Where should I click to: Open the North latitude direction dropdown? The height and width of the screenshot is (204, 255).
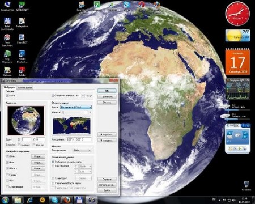[86, 167]
